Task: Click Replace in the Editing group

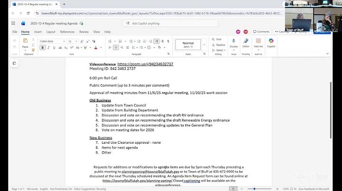Action: tap(218, 45)
